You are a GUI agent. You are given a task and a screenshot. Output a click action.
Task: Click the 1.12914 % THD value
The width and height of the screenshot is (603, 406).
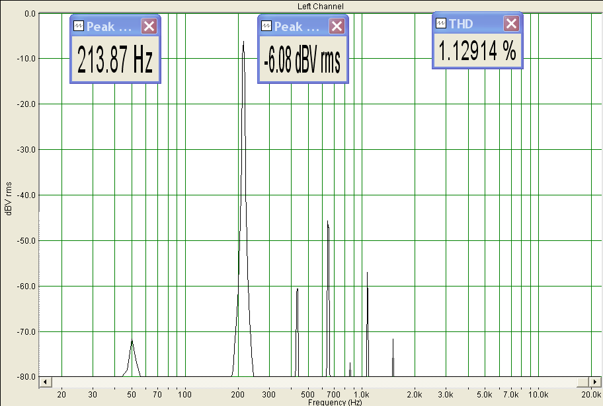click(477, 51)
